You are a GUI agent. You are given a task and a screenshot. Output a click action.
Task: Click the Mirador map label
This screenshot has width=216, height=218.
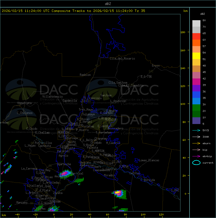[109, 175]
